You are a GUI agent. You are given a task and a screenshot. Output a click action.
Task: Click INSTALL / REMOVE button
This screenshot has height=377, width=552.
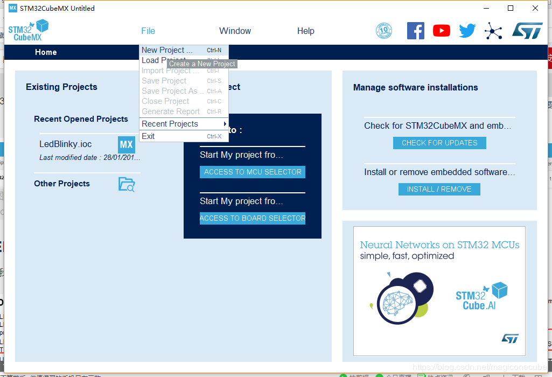(439, 189)
